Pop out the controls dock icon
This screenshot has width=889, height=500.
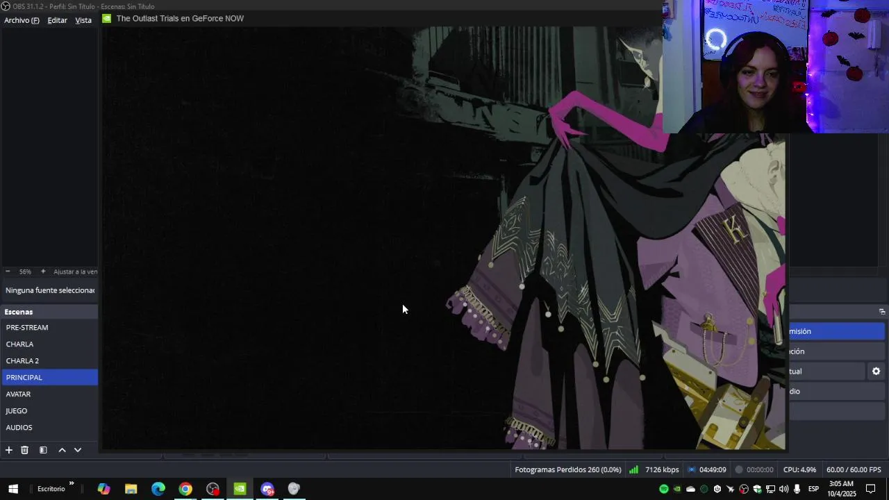882,312
